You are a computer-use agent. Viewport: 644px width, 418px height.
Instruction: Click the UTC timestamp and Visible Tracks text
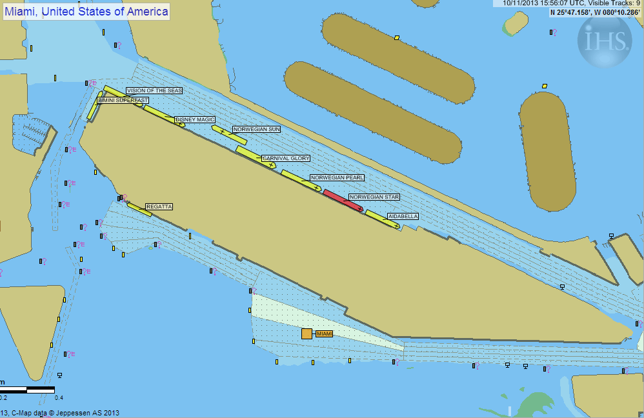(x=567, y=3)
